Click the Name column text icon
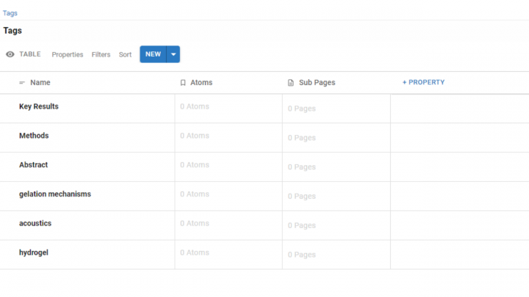529x297 pixels. point(22,83)
